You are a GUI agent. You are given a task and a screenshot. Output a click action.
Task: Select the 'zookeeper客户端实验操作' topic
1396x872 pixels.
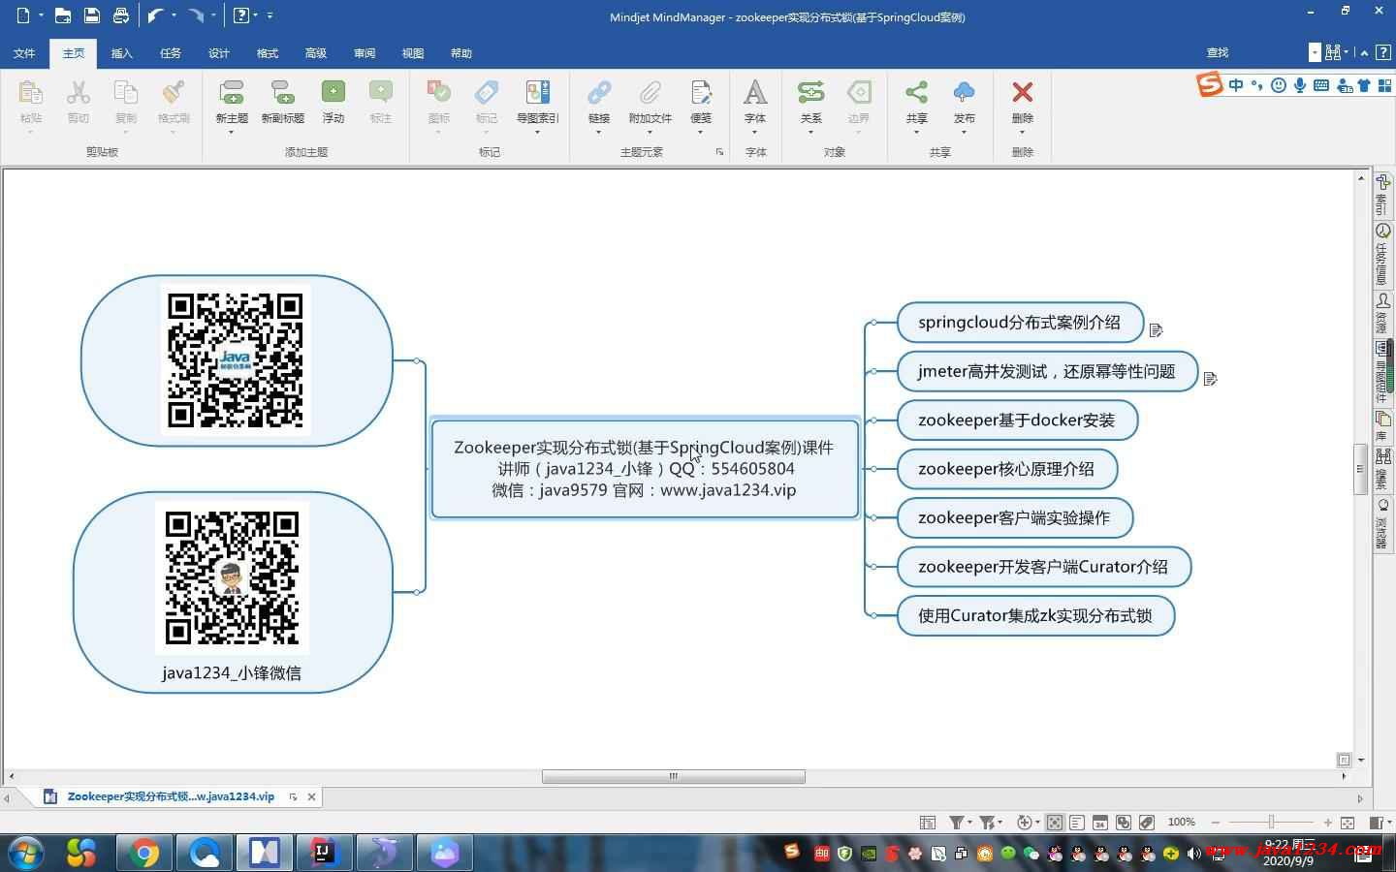(1015, 517)
